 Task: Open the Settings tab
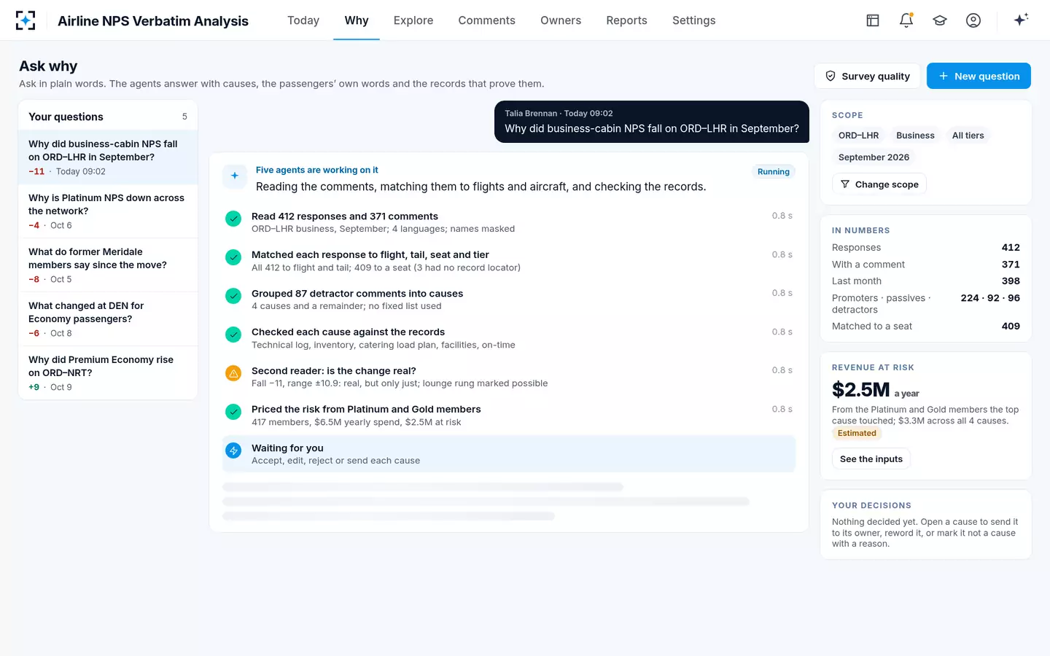(x=693, y=20)
